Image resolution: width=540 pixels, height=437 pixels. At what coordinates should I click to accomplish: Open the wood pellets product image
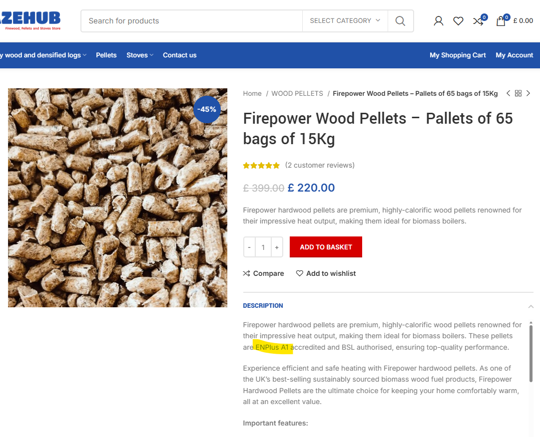coord(117,198)
